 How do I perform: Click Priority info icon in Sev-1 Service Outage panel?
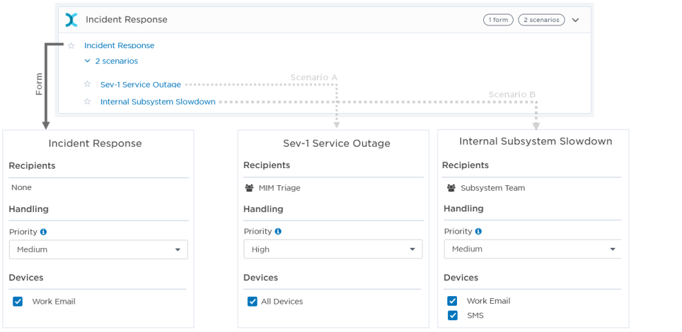(x=278, y=232)
